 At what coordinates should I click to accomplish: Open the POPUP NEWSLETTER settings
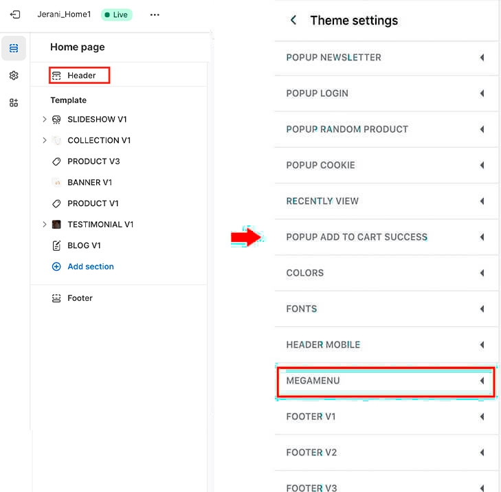click(x=386, y=58)
